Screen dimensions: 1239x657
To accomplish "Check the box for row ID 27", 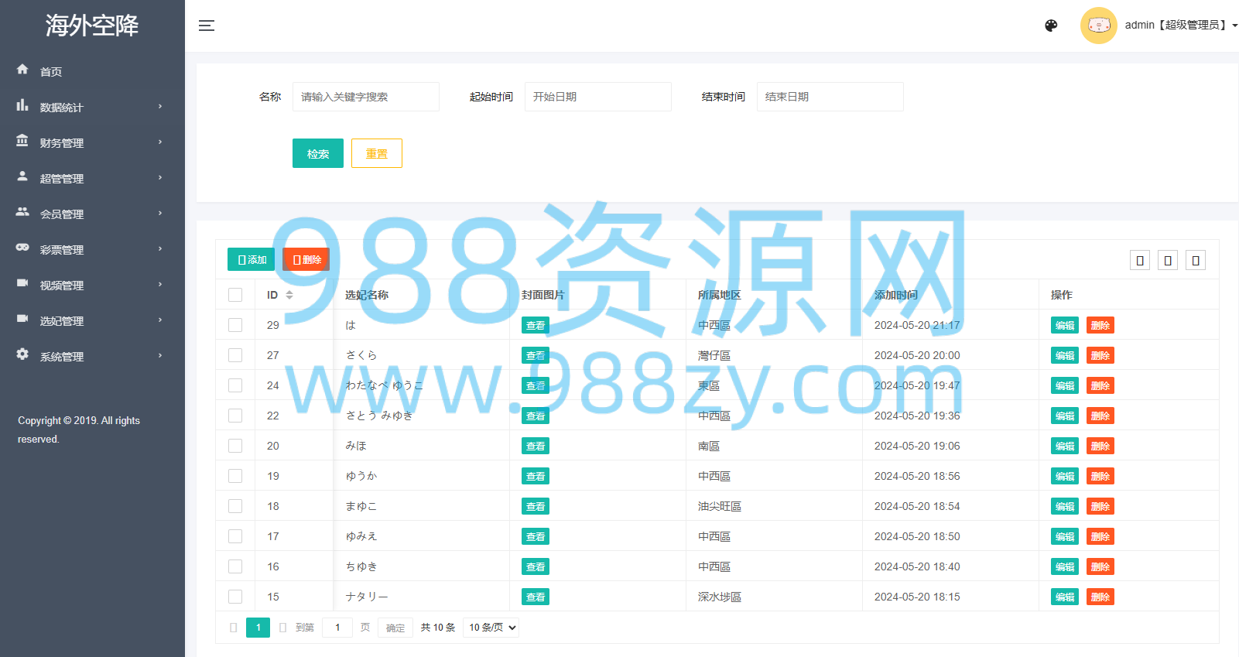I will tap(235, 355).
